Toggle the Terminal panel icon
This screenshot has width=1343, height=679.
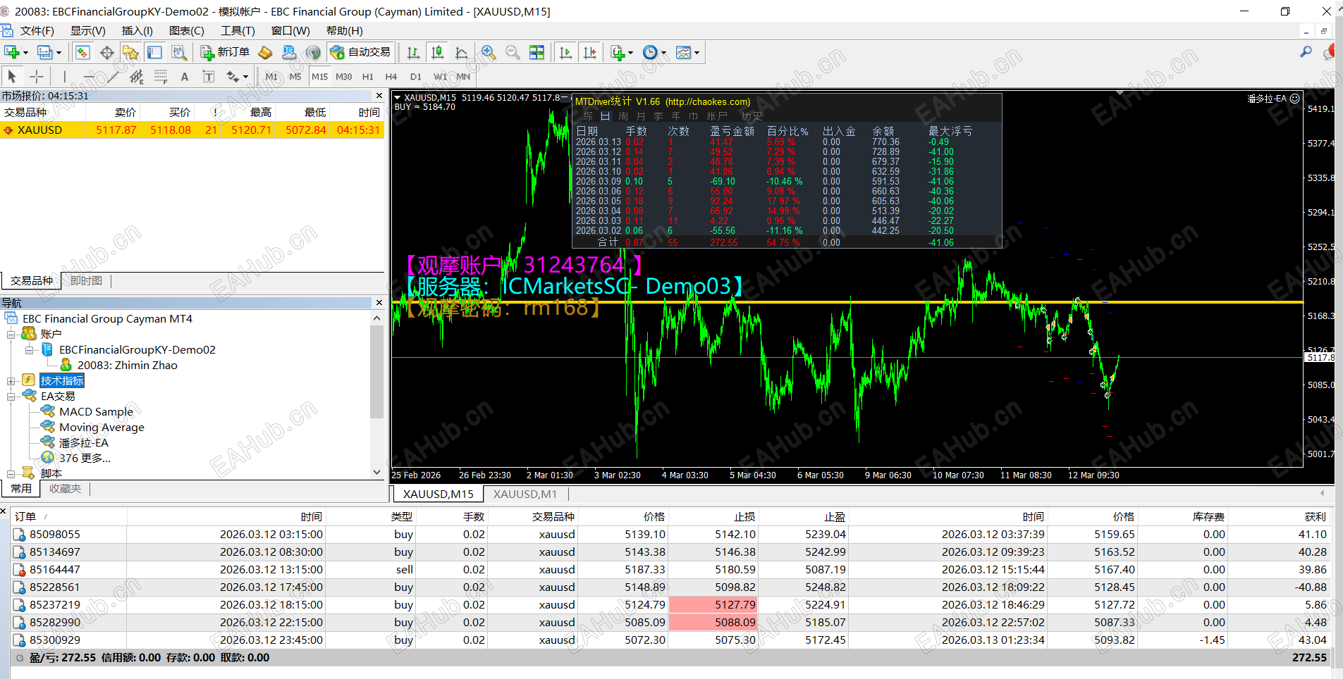[x=154, y=52]
